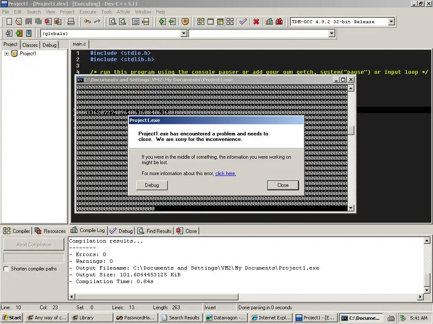Image resolution: width=433 pixels, height=324 pixels.
Task: Click the Goto function toolbar icon
Action: [x=136, y=22]
